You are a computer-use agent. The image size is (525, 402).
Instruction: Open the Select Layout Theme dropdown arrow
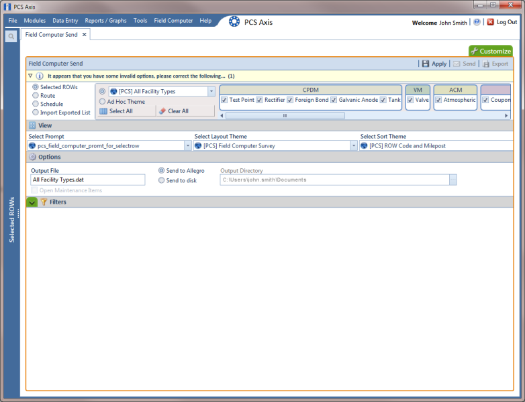pos(354,145)
